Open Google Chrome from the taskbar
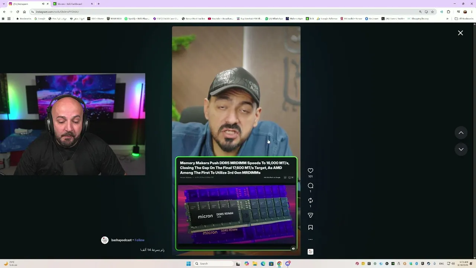 (x=279, y=264)
